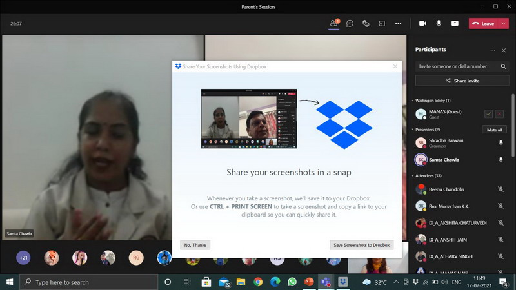Open the breakout rooms icon

click(382, 23)
